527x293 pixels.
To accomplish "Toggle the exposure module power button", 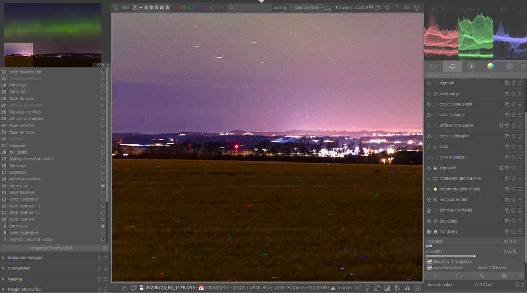I will tap(429, 168).
